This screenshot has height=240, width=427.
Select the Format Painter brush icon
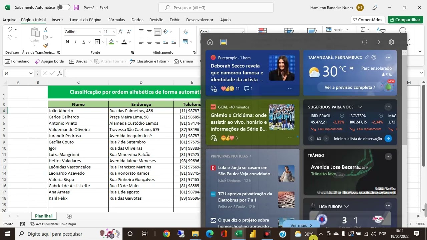[x=46, y=45]
